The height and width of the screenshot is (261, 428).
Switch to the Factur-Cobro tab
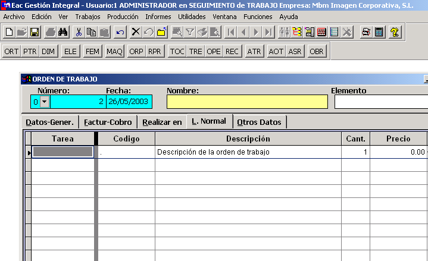tap(107, 122)
